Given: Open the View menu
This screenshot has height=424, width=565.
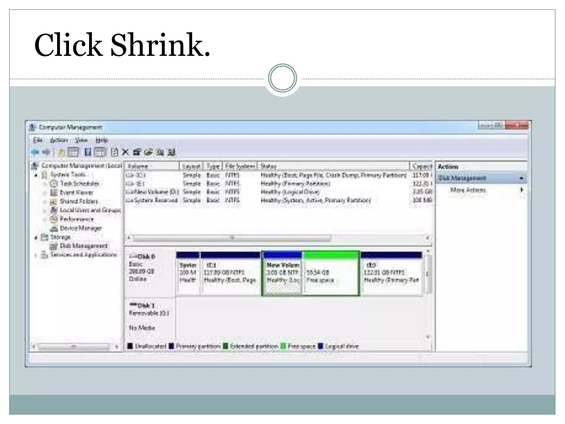Looking at the screenshot, I should pos(81,140).
